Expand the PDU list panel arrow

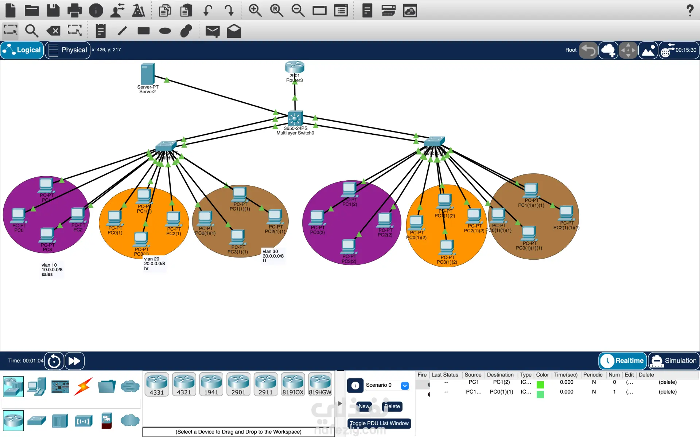340,403
